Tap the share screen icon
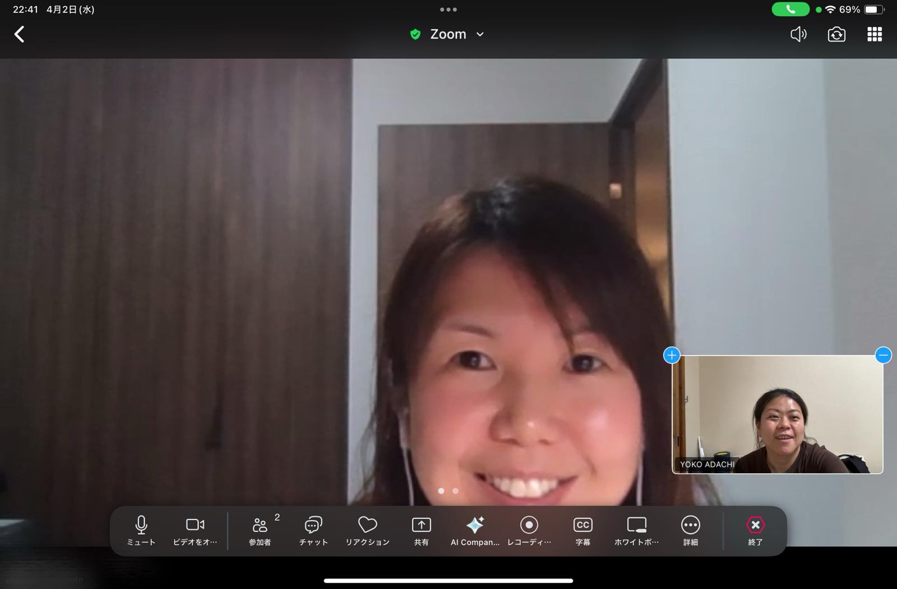 pyautogui.click(x=421, y=530)
